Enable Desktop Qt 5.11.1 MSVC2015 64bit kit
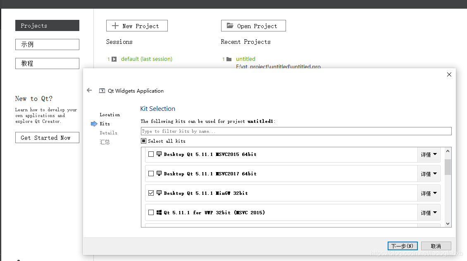This screenshot has width=467, height=261. click(151, 154)
